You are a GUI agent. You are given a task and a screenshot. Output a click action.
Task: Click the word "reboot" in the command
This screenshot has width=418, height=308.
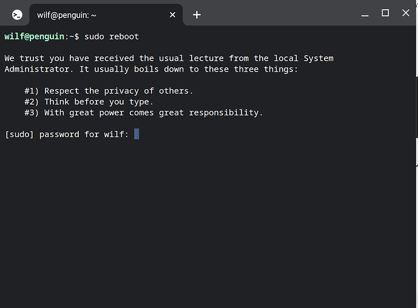tap(124, 36)
